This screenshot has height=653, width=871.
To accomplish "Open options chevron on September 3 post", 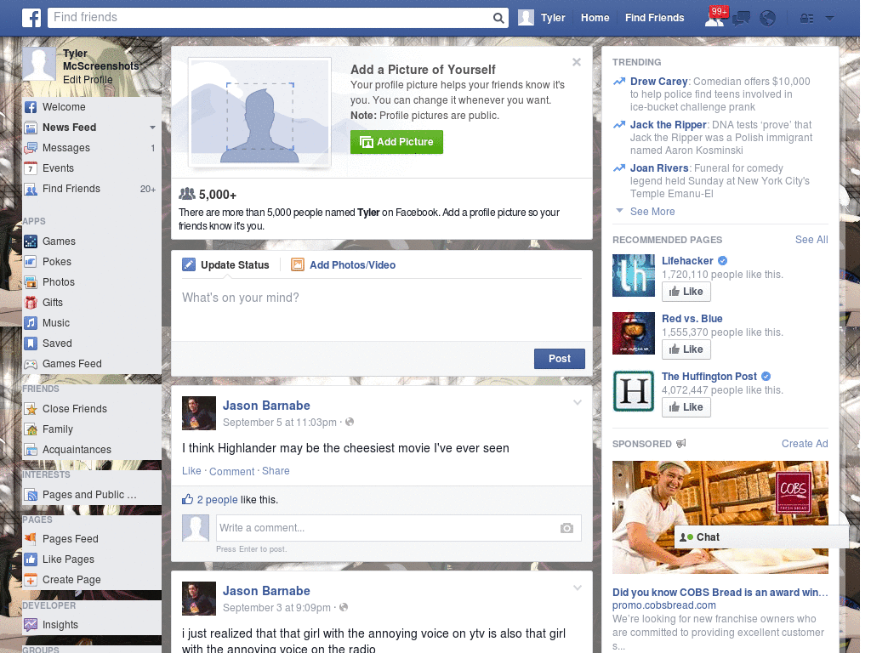I will (x=578, y=588).
